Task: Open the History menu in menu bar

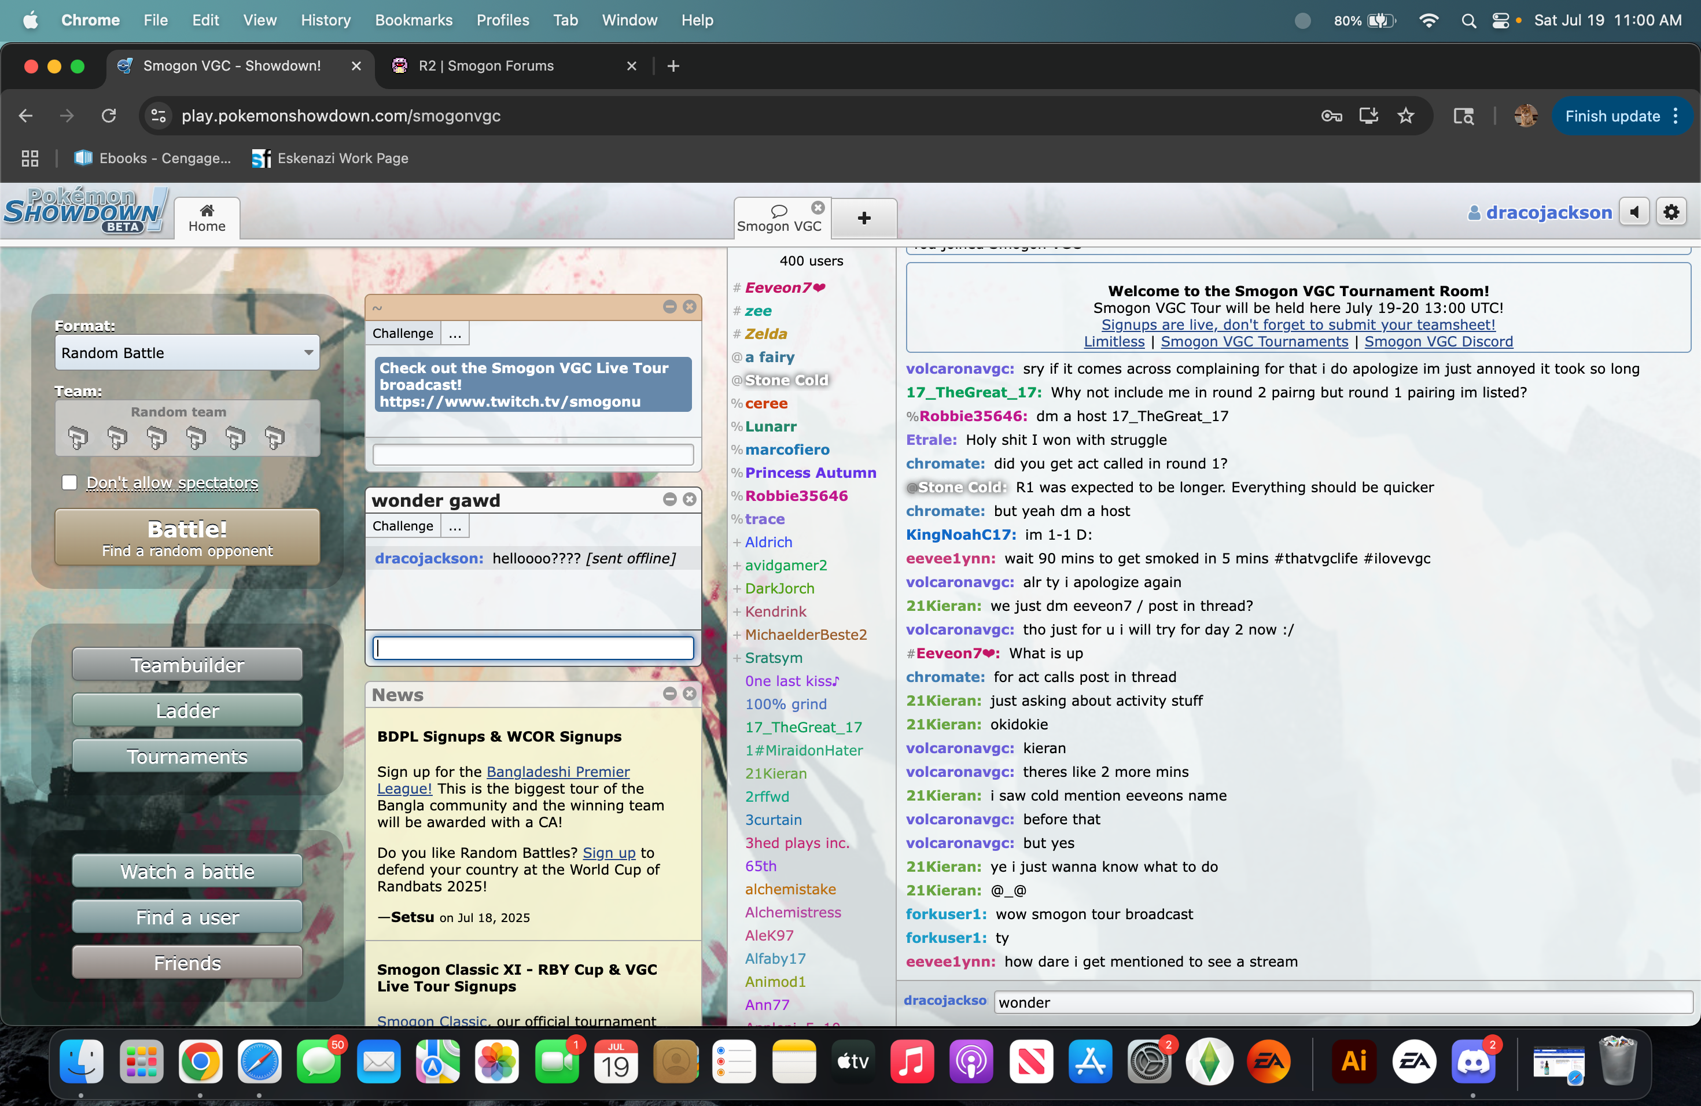Action: (x=326, y=21)
